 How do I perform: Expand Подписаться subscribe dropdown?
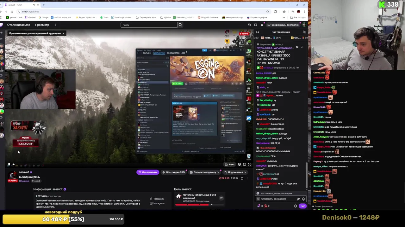[x=235, y=172]
